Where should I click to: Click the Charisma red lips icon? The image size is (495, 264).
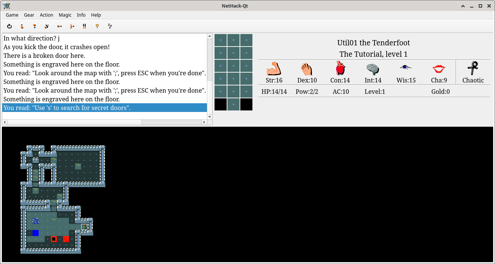pyautogui.click(x=439, y=69)
